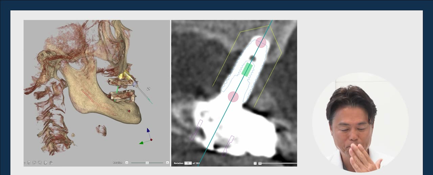The height and width of the screenshot is (175, 433).
Task: Click the CT view slider handle
Action: (260, 163)
